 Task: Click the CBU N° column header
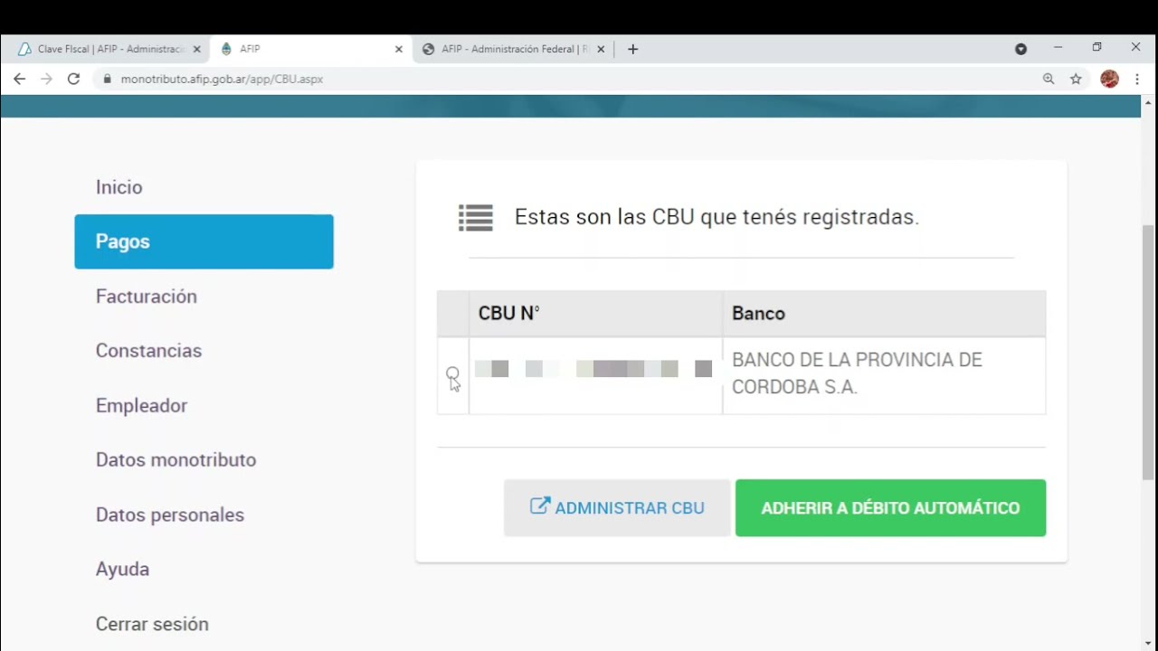point(596,314)
